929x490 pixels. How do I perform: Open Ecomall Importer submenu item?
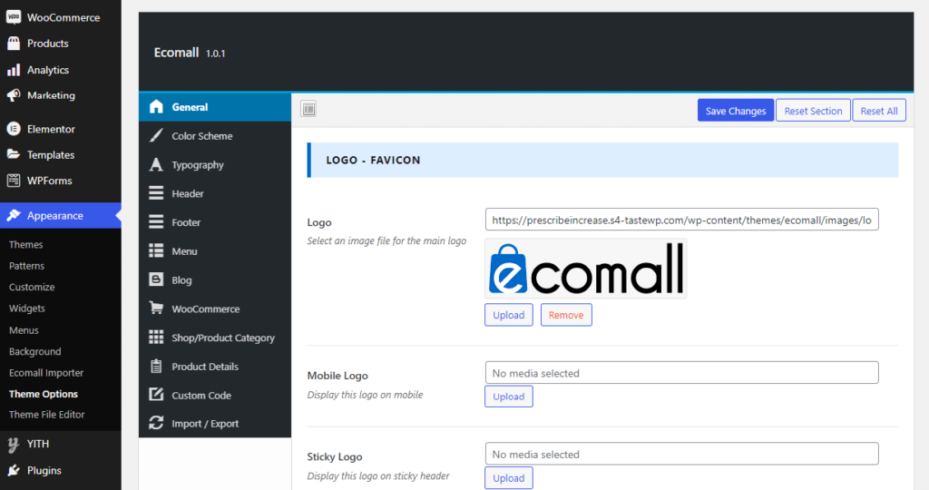click(x=46, y=373)
